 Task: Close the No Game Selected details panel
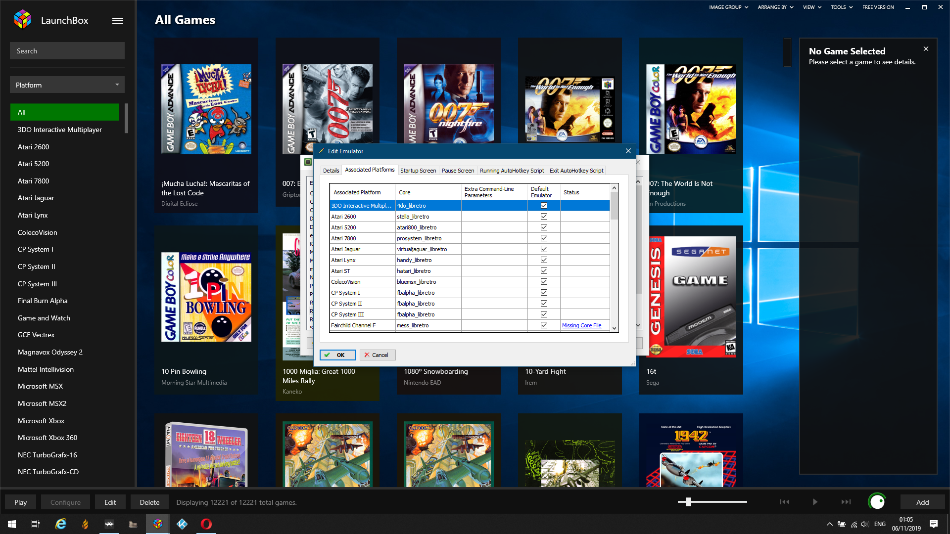click(926, 49)
